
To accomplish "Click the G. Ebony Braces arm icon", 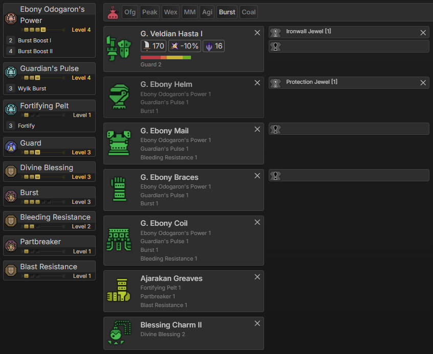I will click(119, 190).
